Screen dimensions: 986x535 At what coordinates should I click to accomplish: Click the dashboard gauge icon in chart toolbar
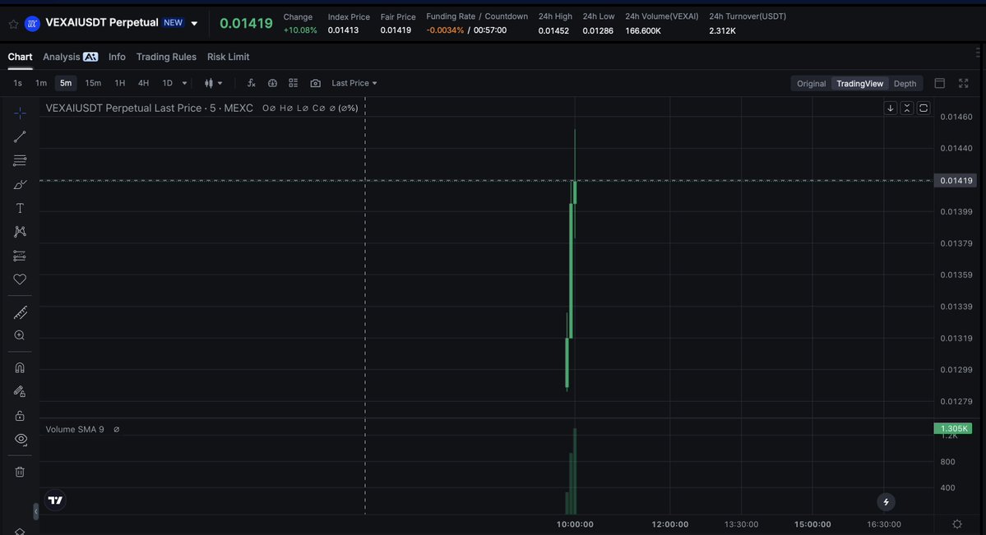[x=272, y=83]
